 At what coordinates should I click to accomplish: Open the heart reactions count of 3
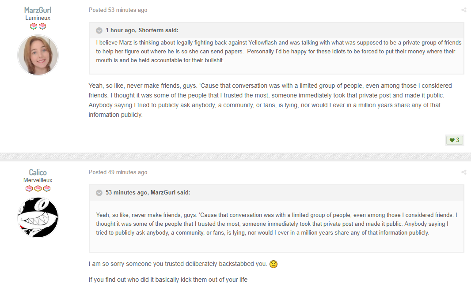pyautogui.click(x=455, y=140)
